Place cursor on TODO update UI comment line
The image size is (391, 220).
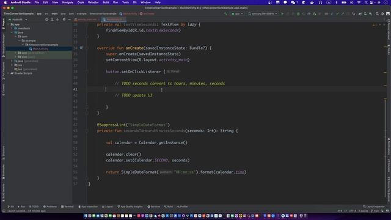133,95
